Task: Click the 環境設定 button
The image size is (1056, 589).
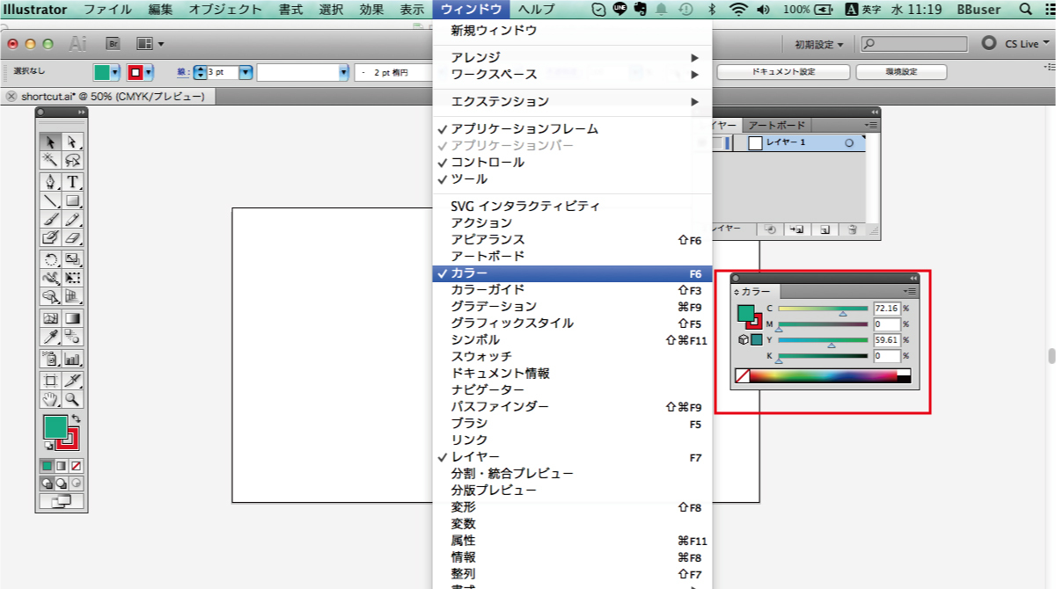Action: (901, 72)
